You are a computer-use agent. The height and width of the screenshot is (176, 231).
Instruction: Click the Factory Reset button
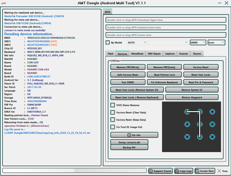pos(201,67)
